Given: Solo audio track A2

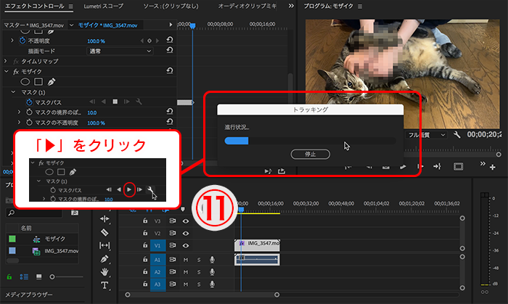Looking at the screenshot, I should [199, 272].
